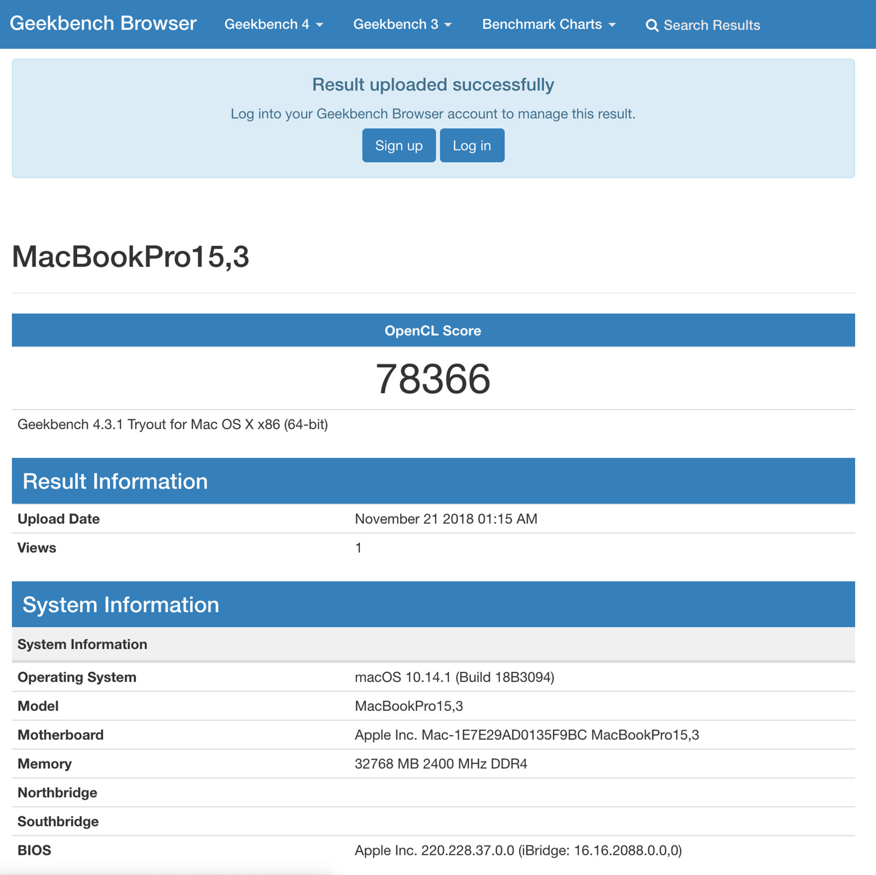Select the Log into your account message
This screenshot has width=876, height=875.
click(433, 114)
